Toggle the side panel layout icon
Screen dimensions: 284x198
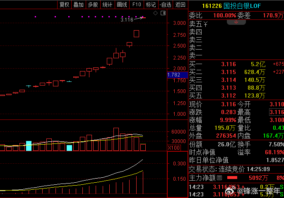(x=163, y=13)
